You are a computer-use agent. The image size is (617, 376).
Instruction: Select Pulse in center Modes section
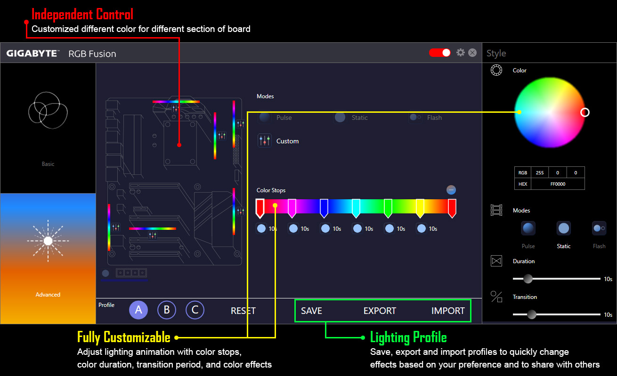265,117
